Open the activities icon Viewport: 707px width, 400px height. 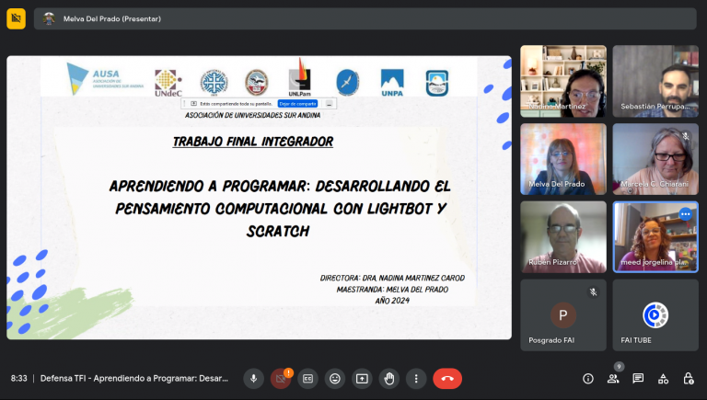click(663, 379)
